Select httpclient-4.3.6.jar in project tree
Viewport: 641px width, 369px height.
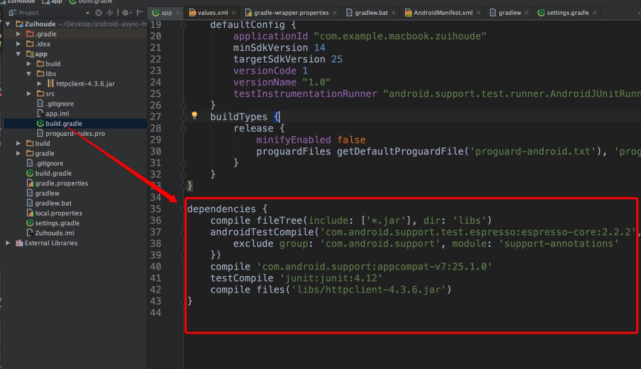pos(85,84)
